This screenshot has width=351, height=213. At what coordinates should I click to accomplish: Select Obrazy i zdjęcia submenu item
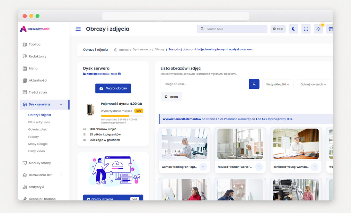click(x=39, y=115)
